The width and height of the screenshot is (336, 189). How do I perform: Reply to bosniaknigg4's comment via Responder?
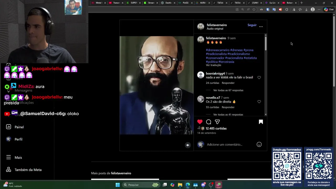pyautogui.click(x=228, y=83)
